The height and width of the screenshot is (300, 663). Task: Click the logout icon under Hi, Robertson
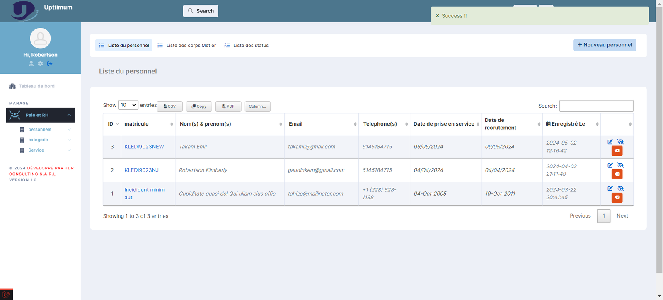point(50,64)
